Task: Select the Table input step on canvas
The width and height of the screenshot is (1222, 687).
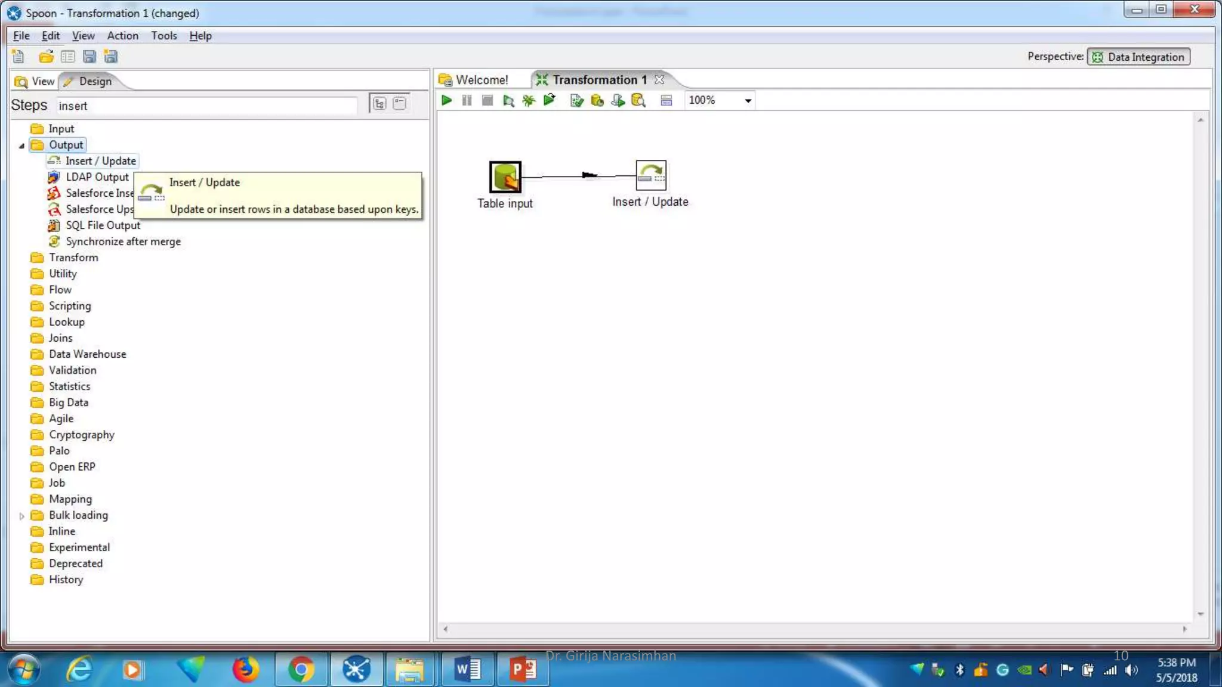Action: click(x=505, y=177)
